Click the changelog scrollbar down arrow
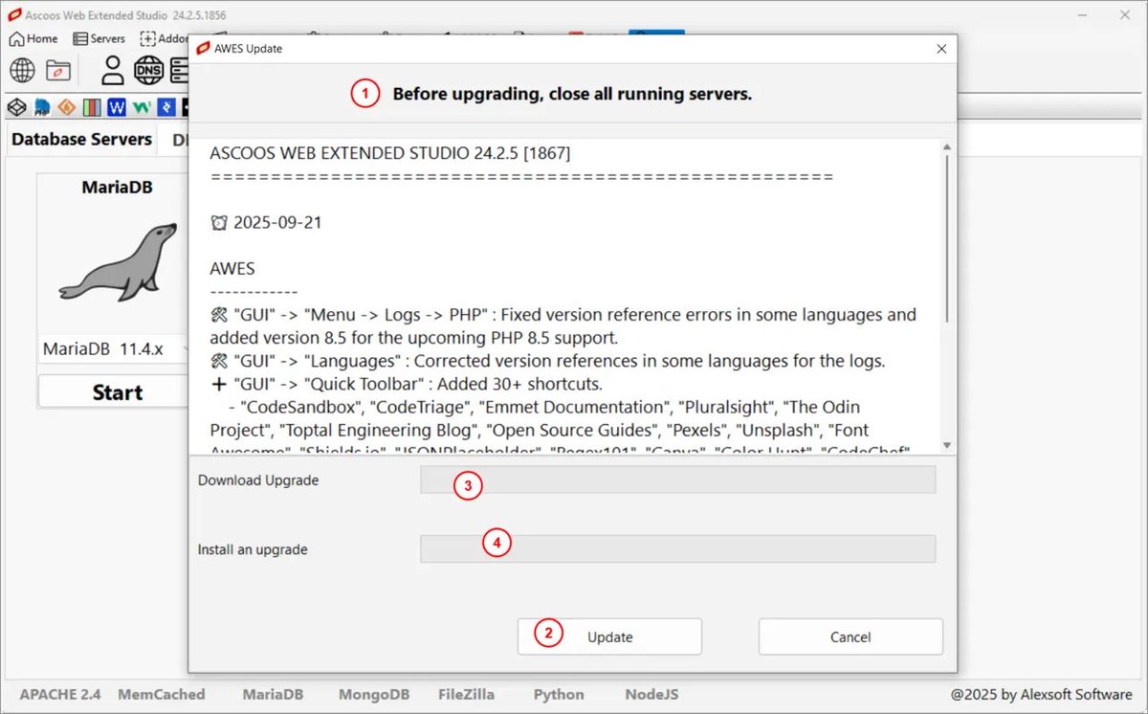Image resolution: width=1148 pixels, height=714 pixels. pyautogui.click(x=947, y=443)
